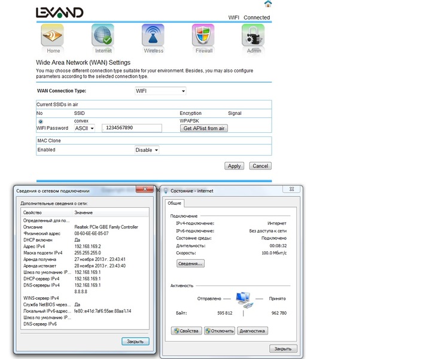Click the network computers activity icon
The width and height of the screenshot is (438, 359).
pos(244,299)
